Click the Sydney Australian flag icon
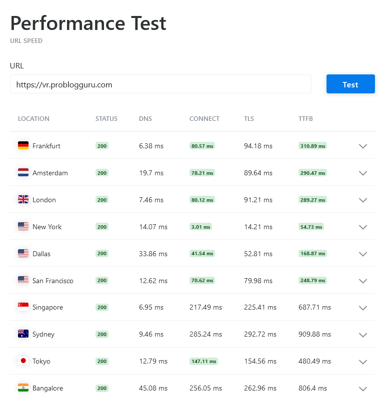The image size is (383, 418). 23,334
